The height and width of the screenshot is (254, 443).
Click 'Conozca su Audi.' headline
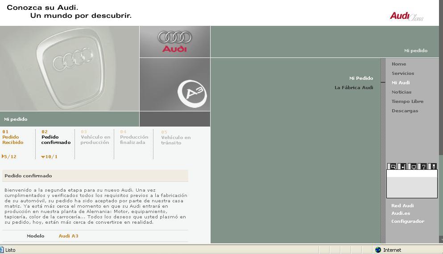pos(42,8)
